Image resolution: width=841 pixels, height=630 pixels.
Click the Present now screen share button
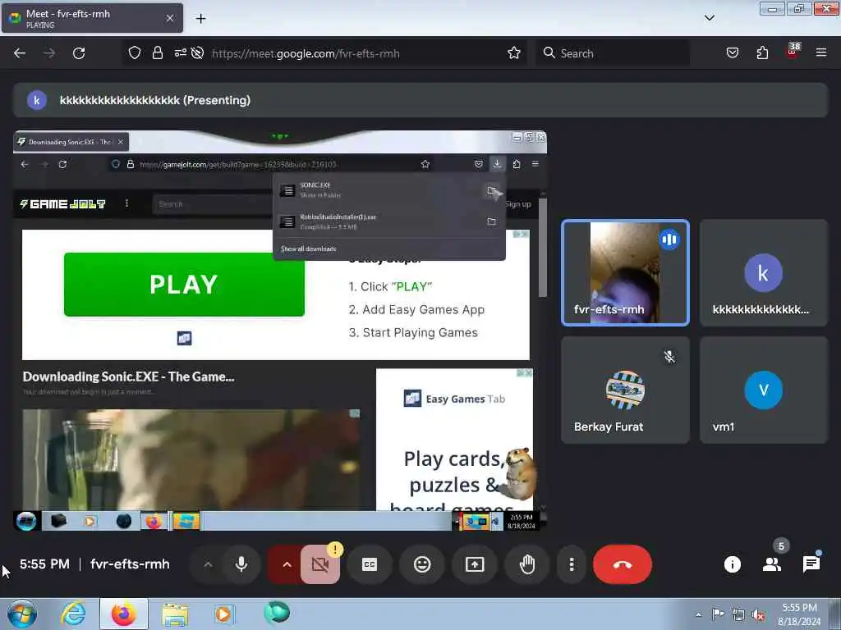475,564
